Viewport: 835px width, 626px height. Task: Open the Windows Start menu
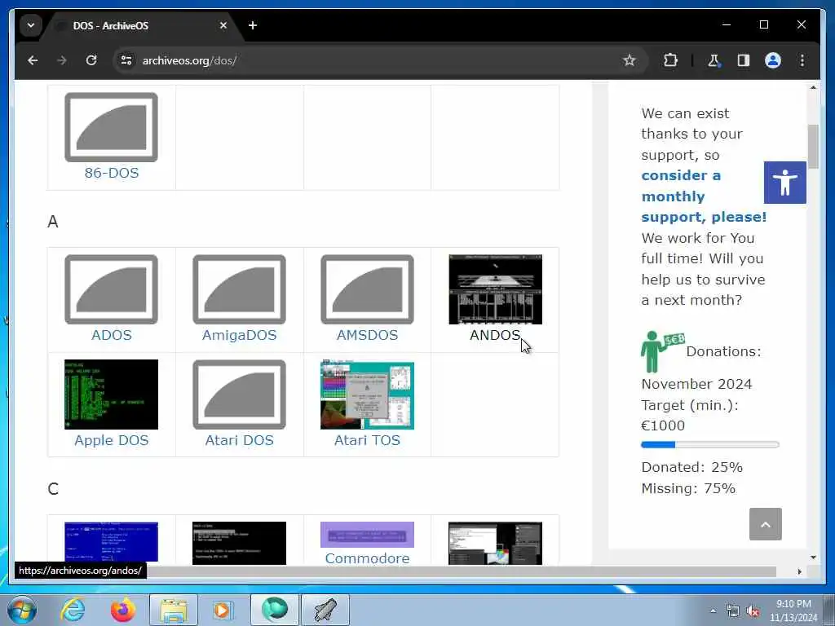tap(22, 611)
